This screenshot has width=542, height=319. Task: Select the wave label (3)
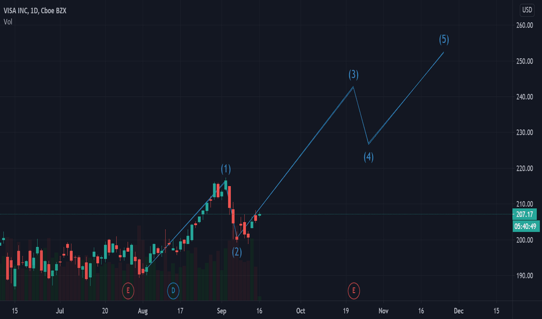click(x=353, y=74)
